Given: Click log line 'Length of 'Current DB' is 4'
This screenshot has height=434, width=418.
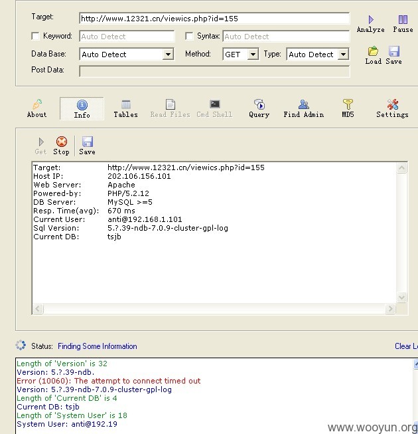Looking at the screenshot, I should click(67, 398).
